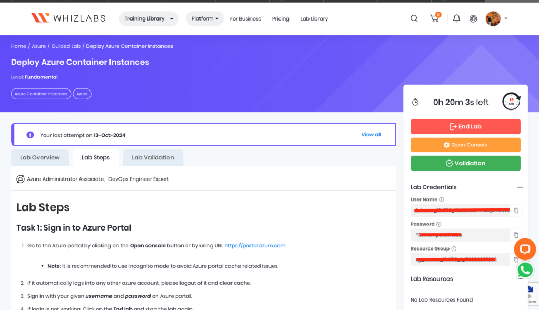539x310 pixels.
Task: Click the Azure Administrator Associate label
Action: pyautogui.click(x=65, y=179)
